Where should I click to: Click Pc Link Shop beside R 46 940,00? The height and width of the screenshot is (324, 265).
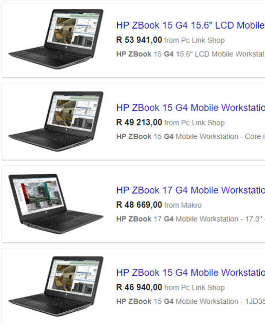203,287
